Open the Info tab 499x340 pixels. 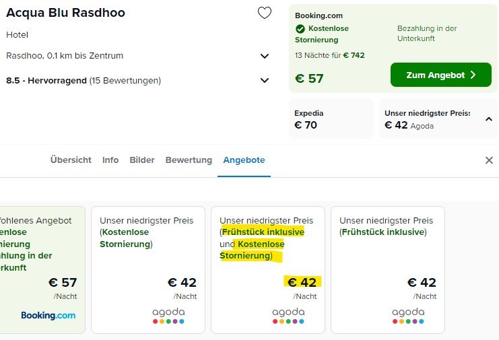click(110, 160)
